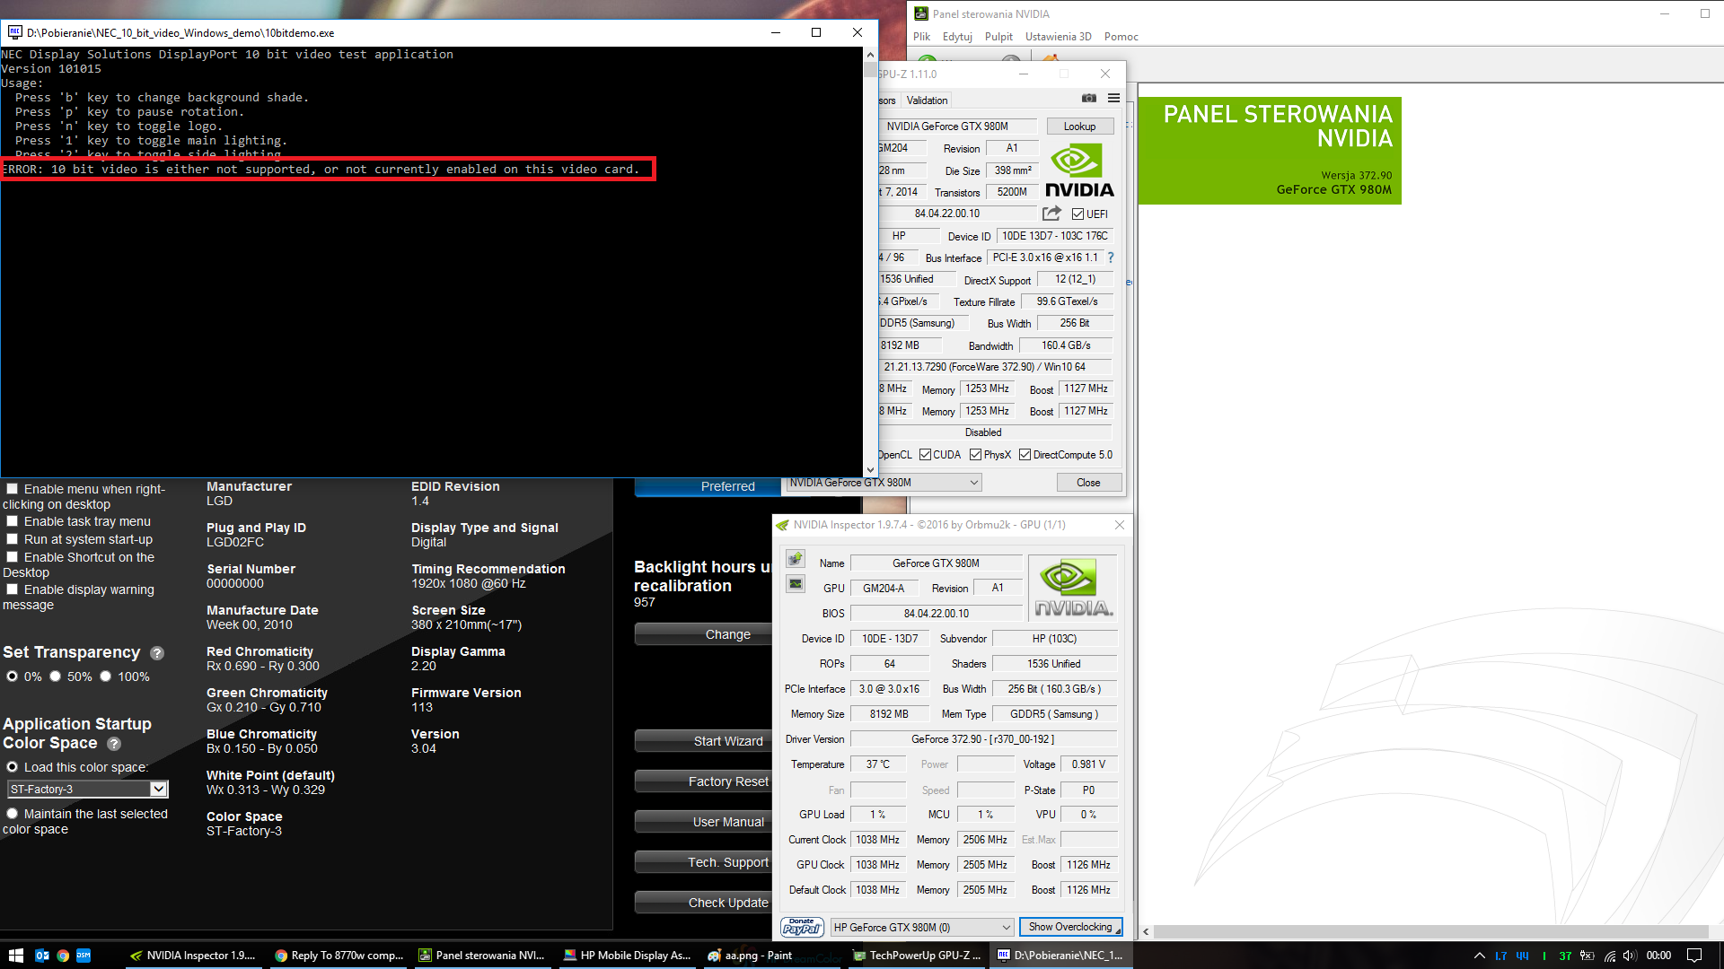Take a GPU-Z screenshot with the camera icon
The image size is (1724, 969).
[1088, 99]
